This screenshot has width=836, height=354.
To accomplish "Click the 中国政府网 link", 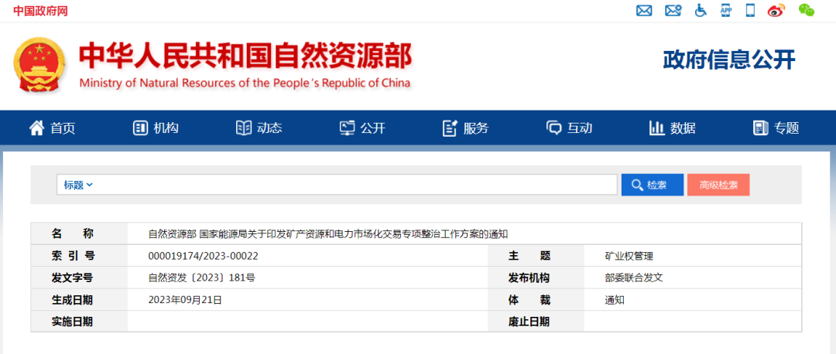I will click(x=40, y=11).
